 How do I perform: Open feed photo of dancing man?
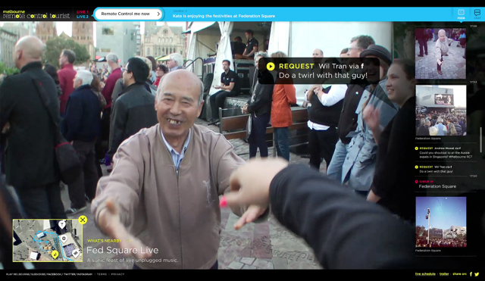440,54
